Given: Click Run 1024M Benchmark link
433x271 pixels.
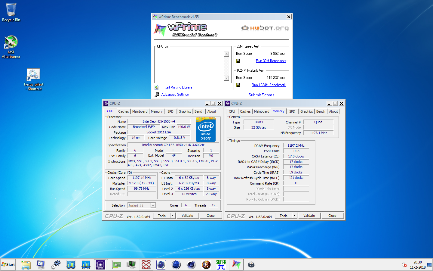Looking at the screenshot, I should (x=269, y=85).
